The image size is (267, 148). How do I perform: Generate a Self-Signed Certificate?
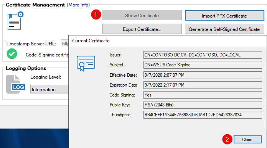224,29
